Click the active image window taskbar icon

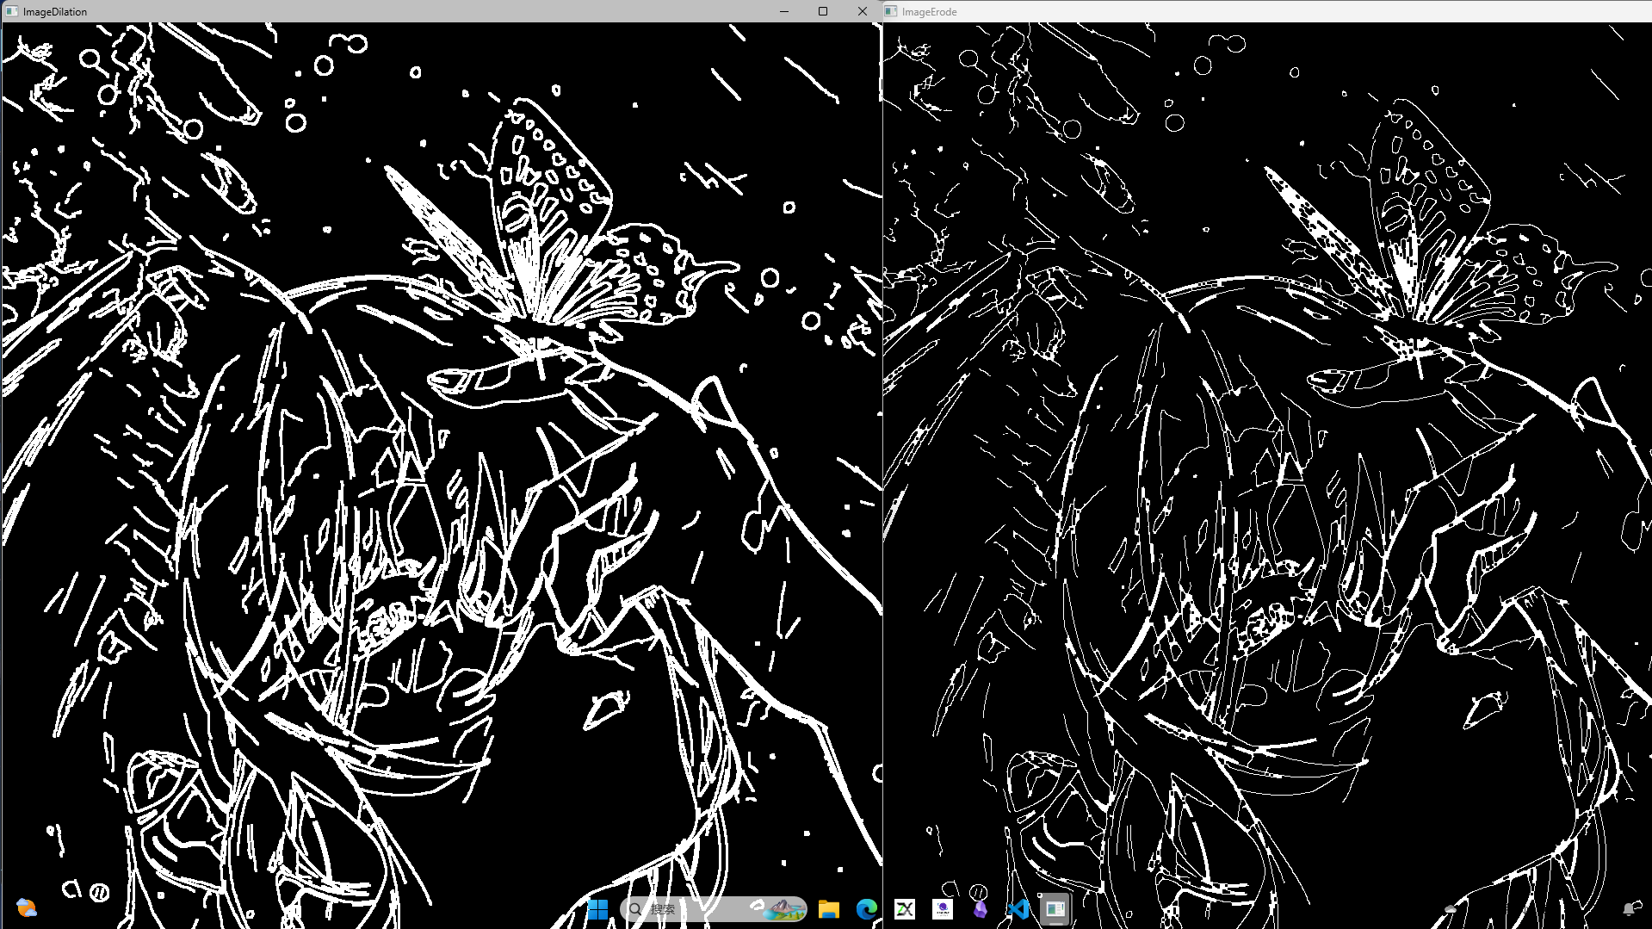click(x=1055, y=909)
